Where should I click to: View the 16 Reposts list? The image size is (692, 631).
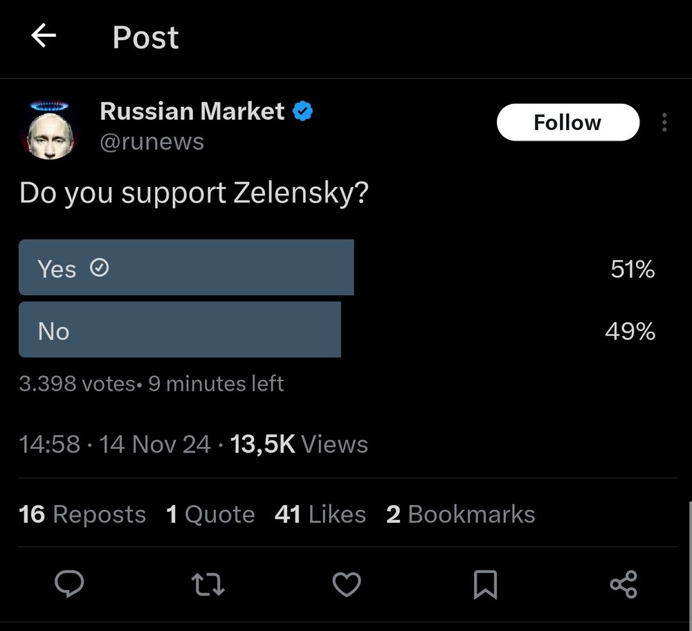pyautogui.click(x=82, y=514)
